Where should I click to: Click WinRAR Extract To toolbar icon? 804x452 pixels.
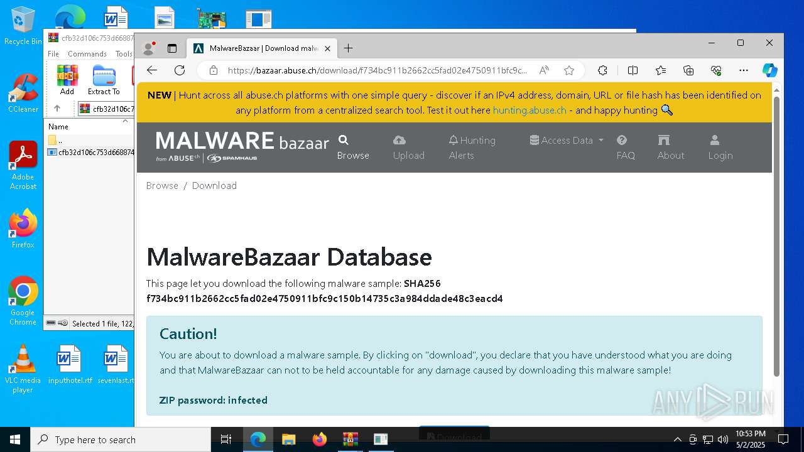(104, 80)
